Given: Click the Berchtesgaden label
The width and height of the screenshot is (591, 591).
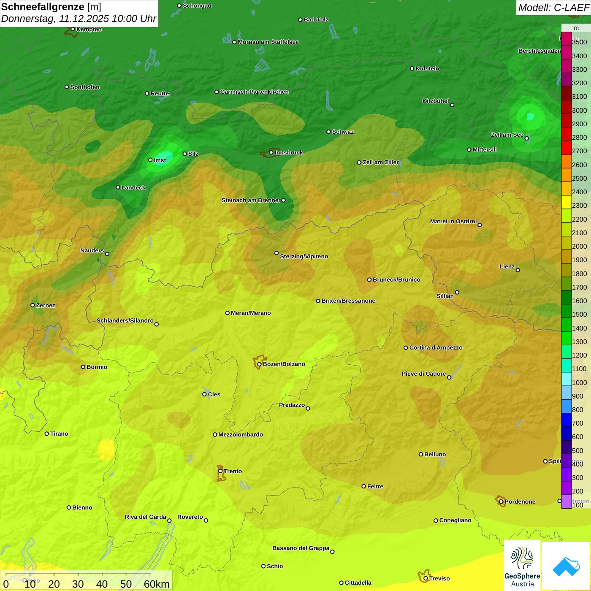Looking at the screenshot, I should coord(539,51).
